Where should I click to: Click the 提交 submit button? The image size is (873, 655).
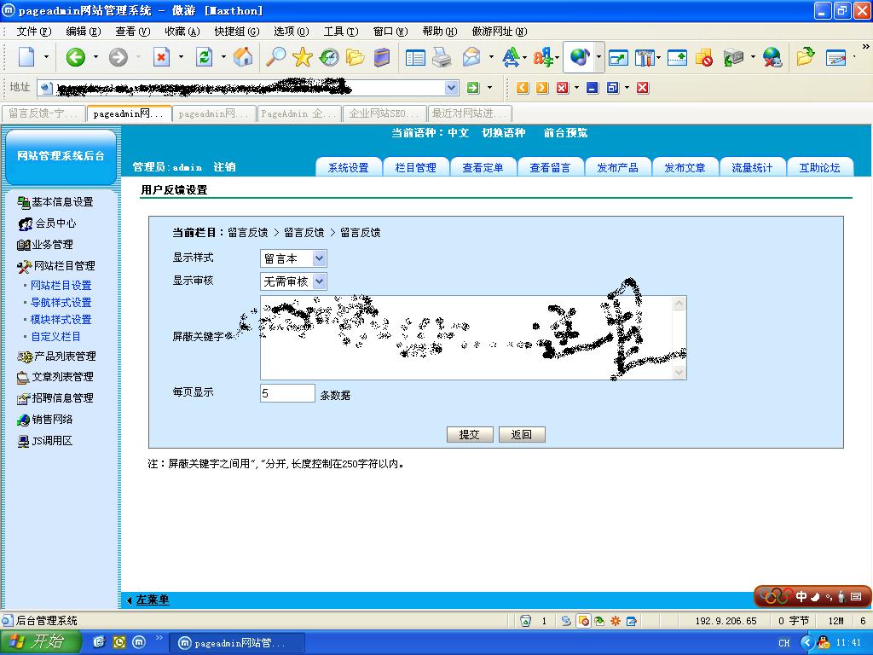click(470, 435)
